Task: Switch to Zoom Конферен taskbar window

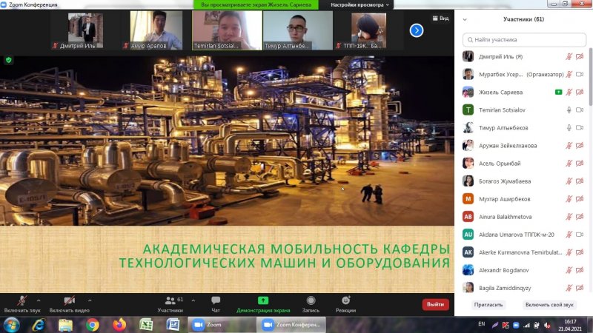Action: (x=290, y=325)
